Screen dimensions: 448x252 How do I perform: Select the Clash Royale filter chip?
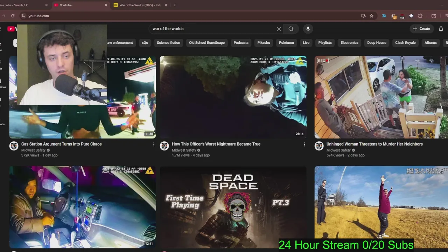[405, 43]
